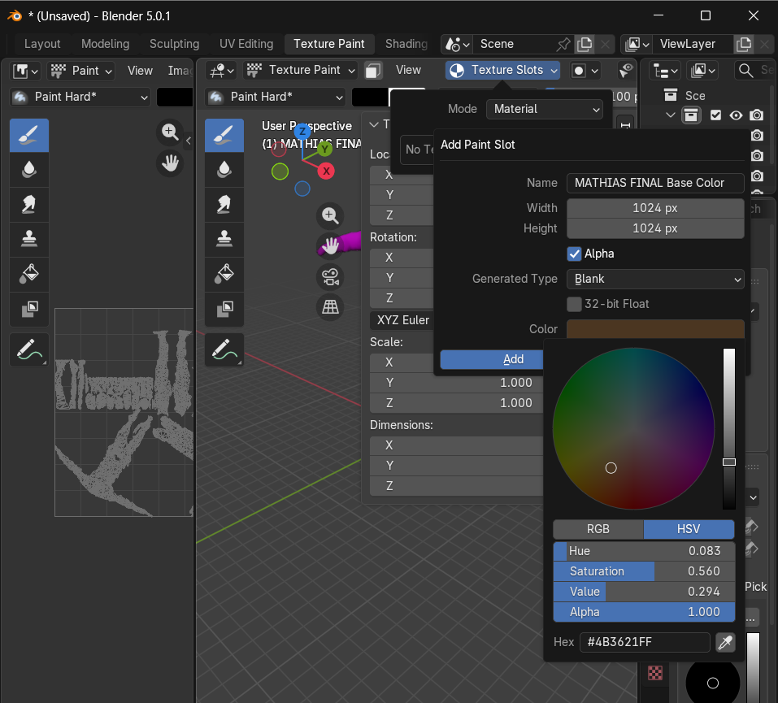The width and height of the screenshot is (778, 703).
Task: Switch color picker to RGB mode
Action: [x=598, y=529]
